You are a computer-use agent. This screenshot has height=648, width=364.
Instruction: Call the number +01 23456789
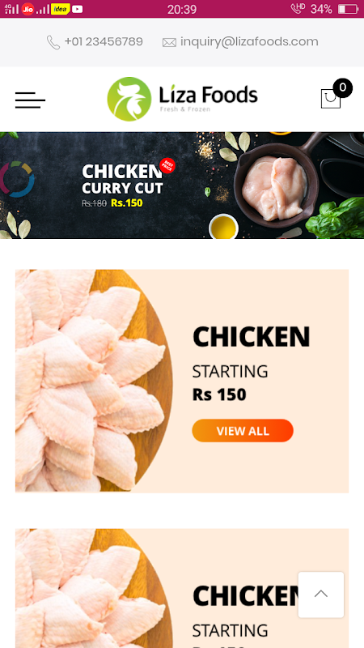coord(104,42)
